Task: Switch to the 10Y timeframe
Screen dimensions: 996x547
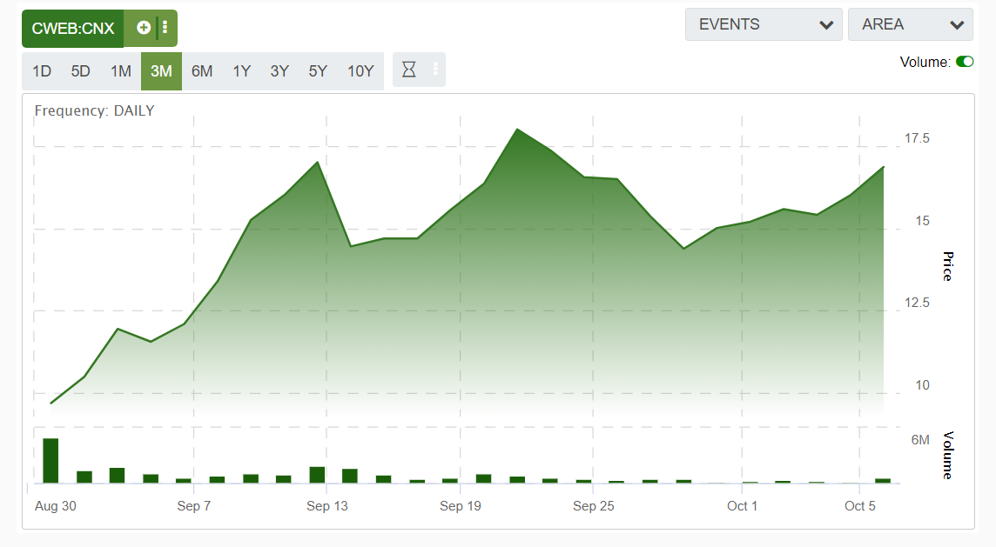Action: click(x=360, y=70)
